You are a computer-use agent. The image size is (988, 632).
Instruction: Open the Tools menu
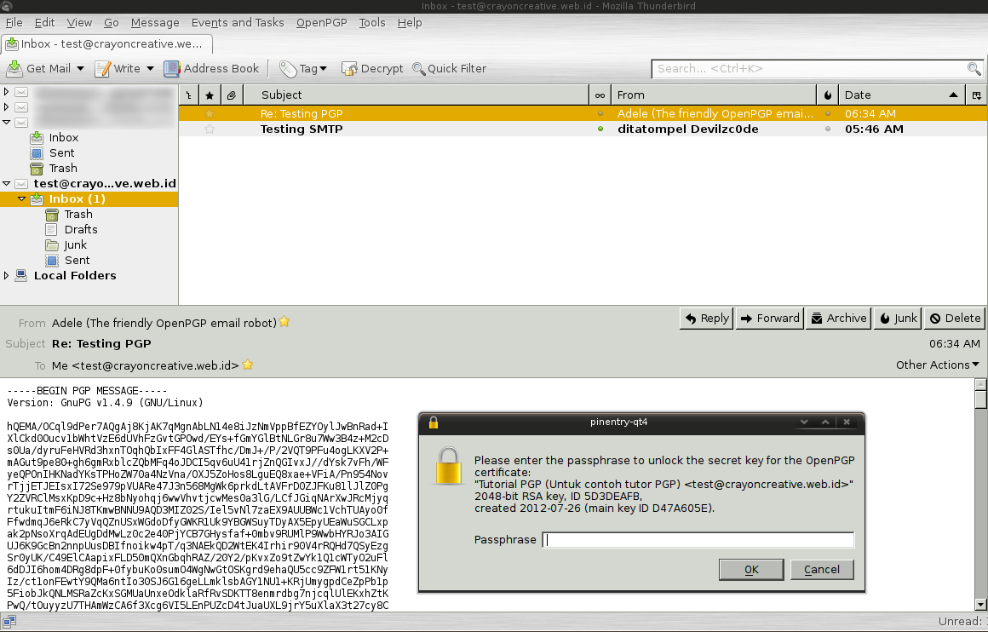click(x=371, y=23)
